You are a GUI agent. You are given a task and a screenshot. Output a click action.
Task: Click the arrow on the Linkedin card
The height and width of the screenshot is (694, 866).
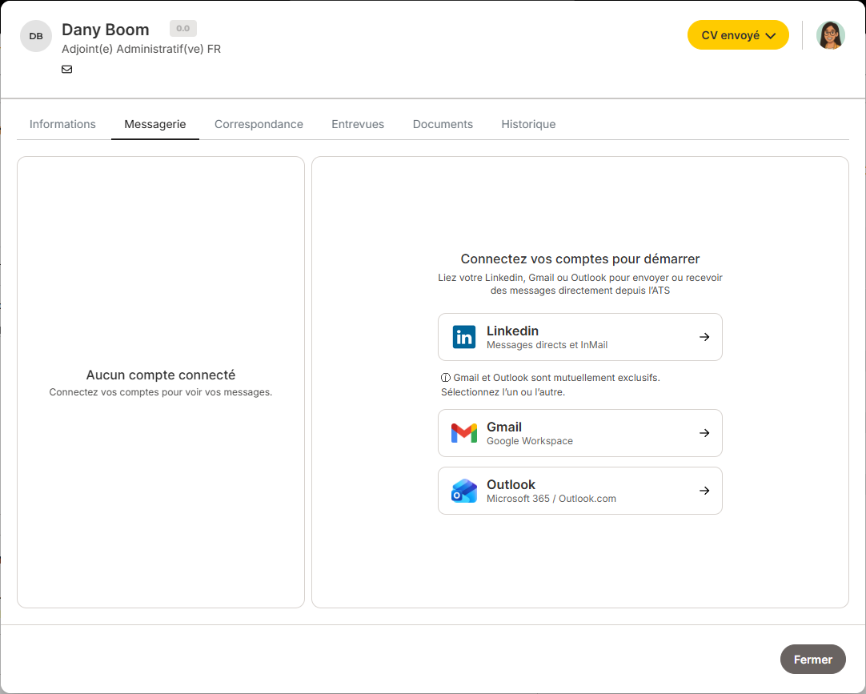click(704, 337)
